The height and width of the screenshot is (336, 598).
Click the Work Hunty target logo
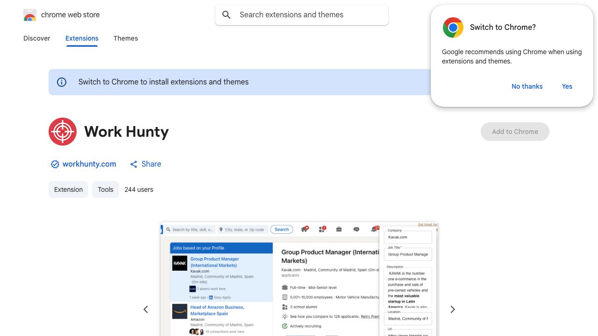[x=63, y=132]
